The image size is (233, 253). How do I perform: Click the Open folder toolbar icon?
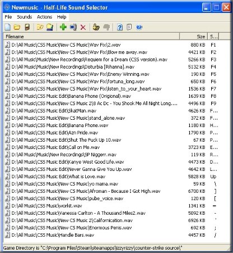17,27
